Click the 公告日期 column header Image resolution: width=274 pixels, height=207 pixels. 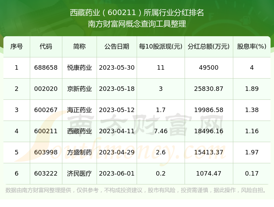click(117, 46)
